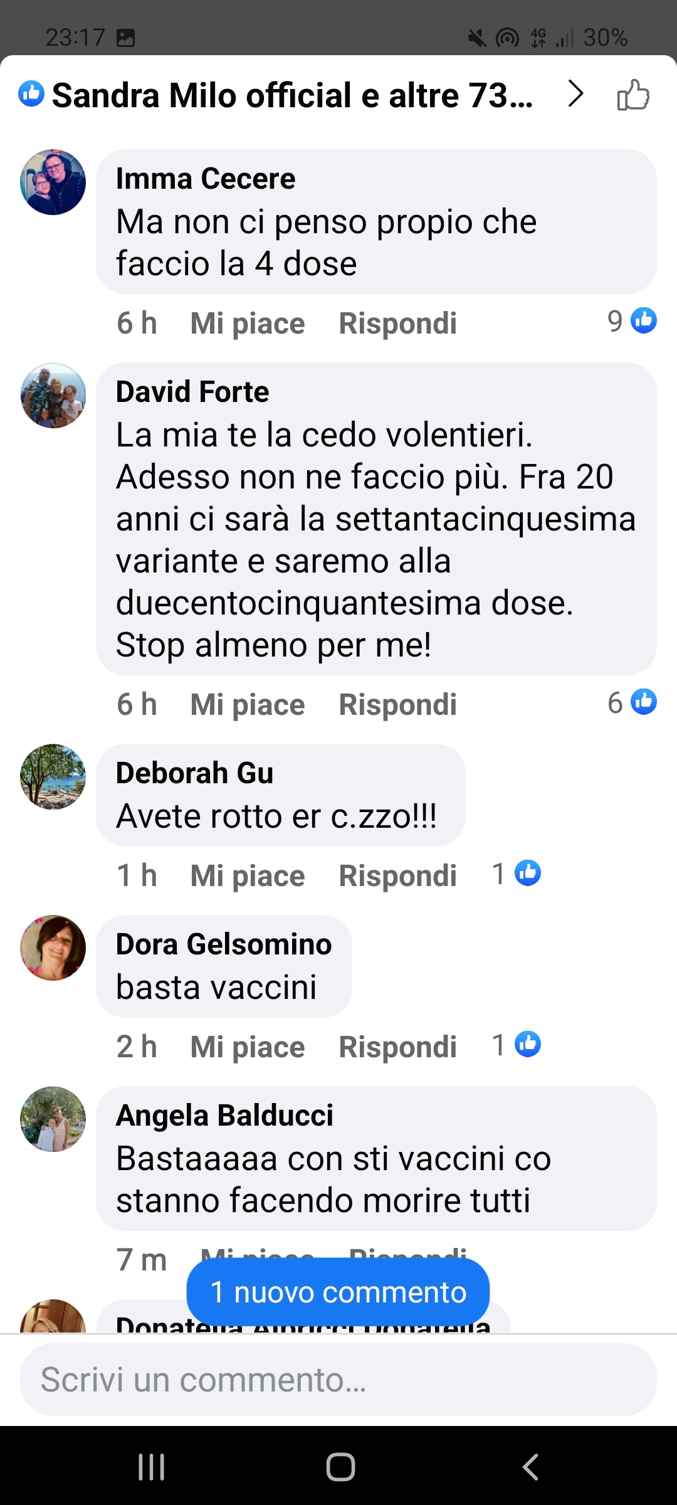View the 9 likes on Imma Cecere's comment

point(632,320)
